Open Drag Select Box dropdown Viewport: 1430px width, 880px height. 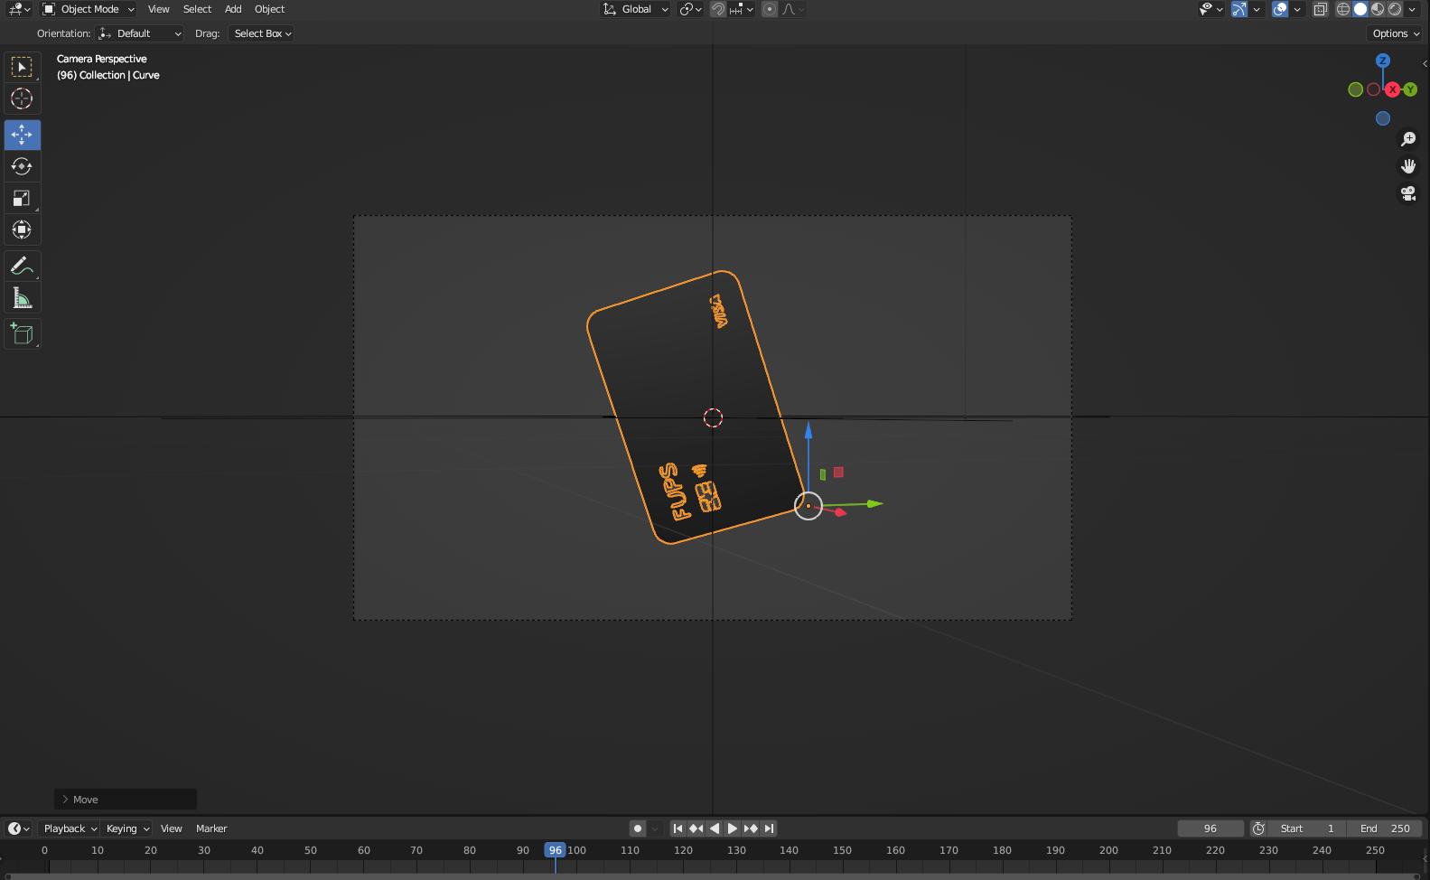tap(263, 33)
